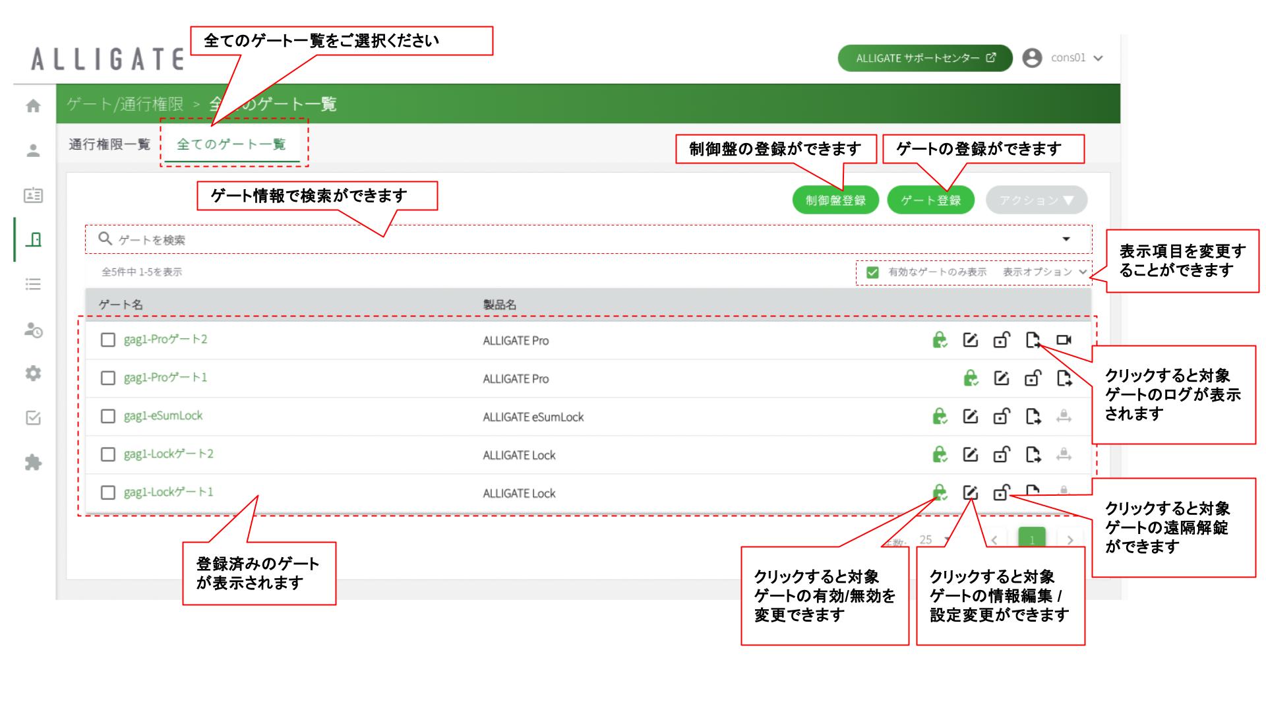Click ゲート登録 button

(931, 200)
